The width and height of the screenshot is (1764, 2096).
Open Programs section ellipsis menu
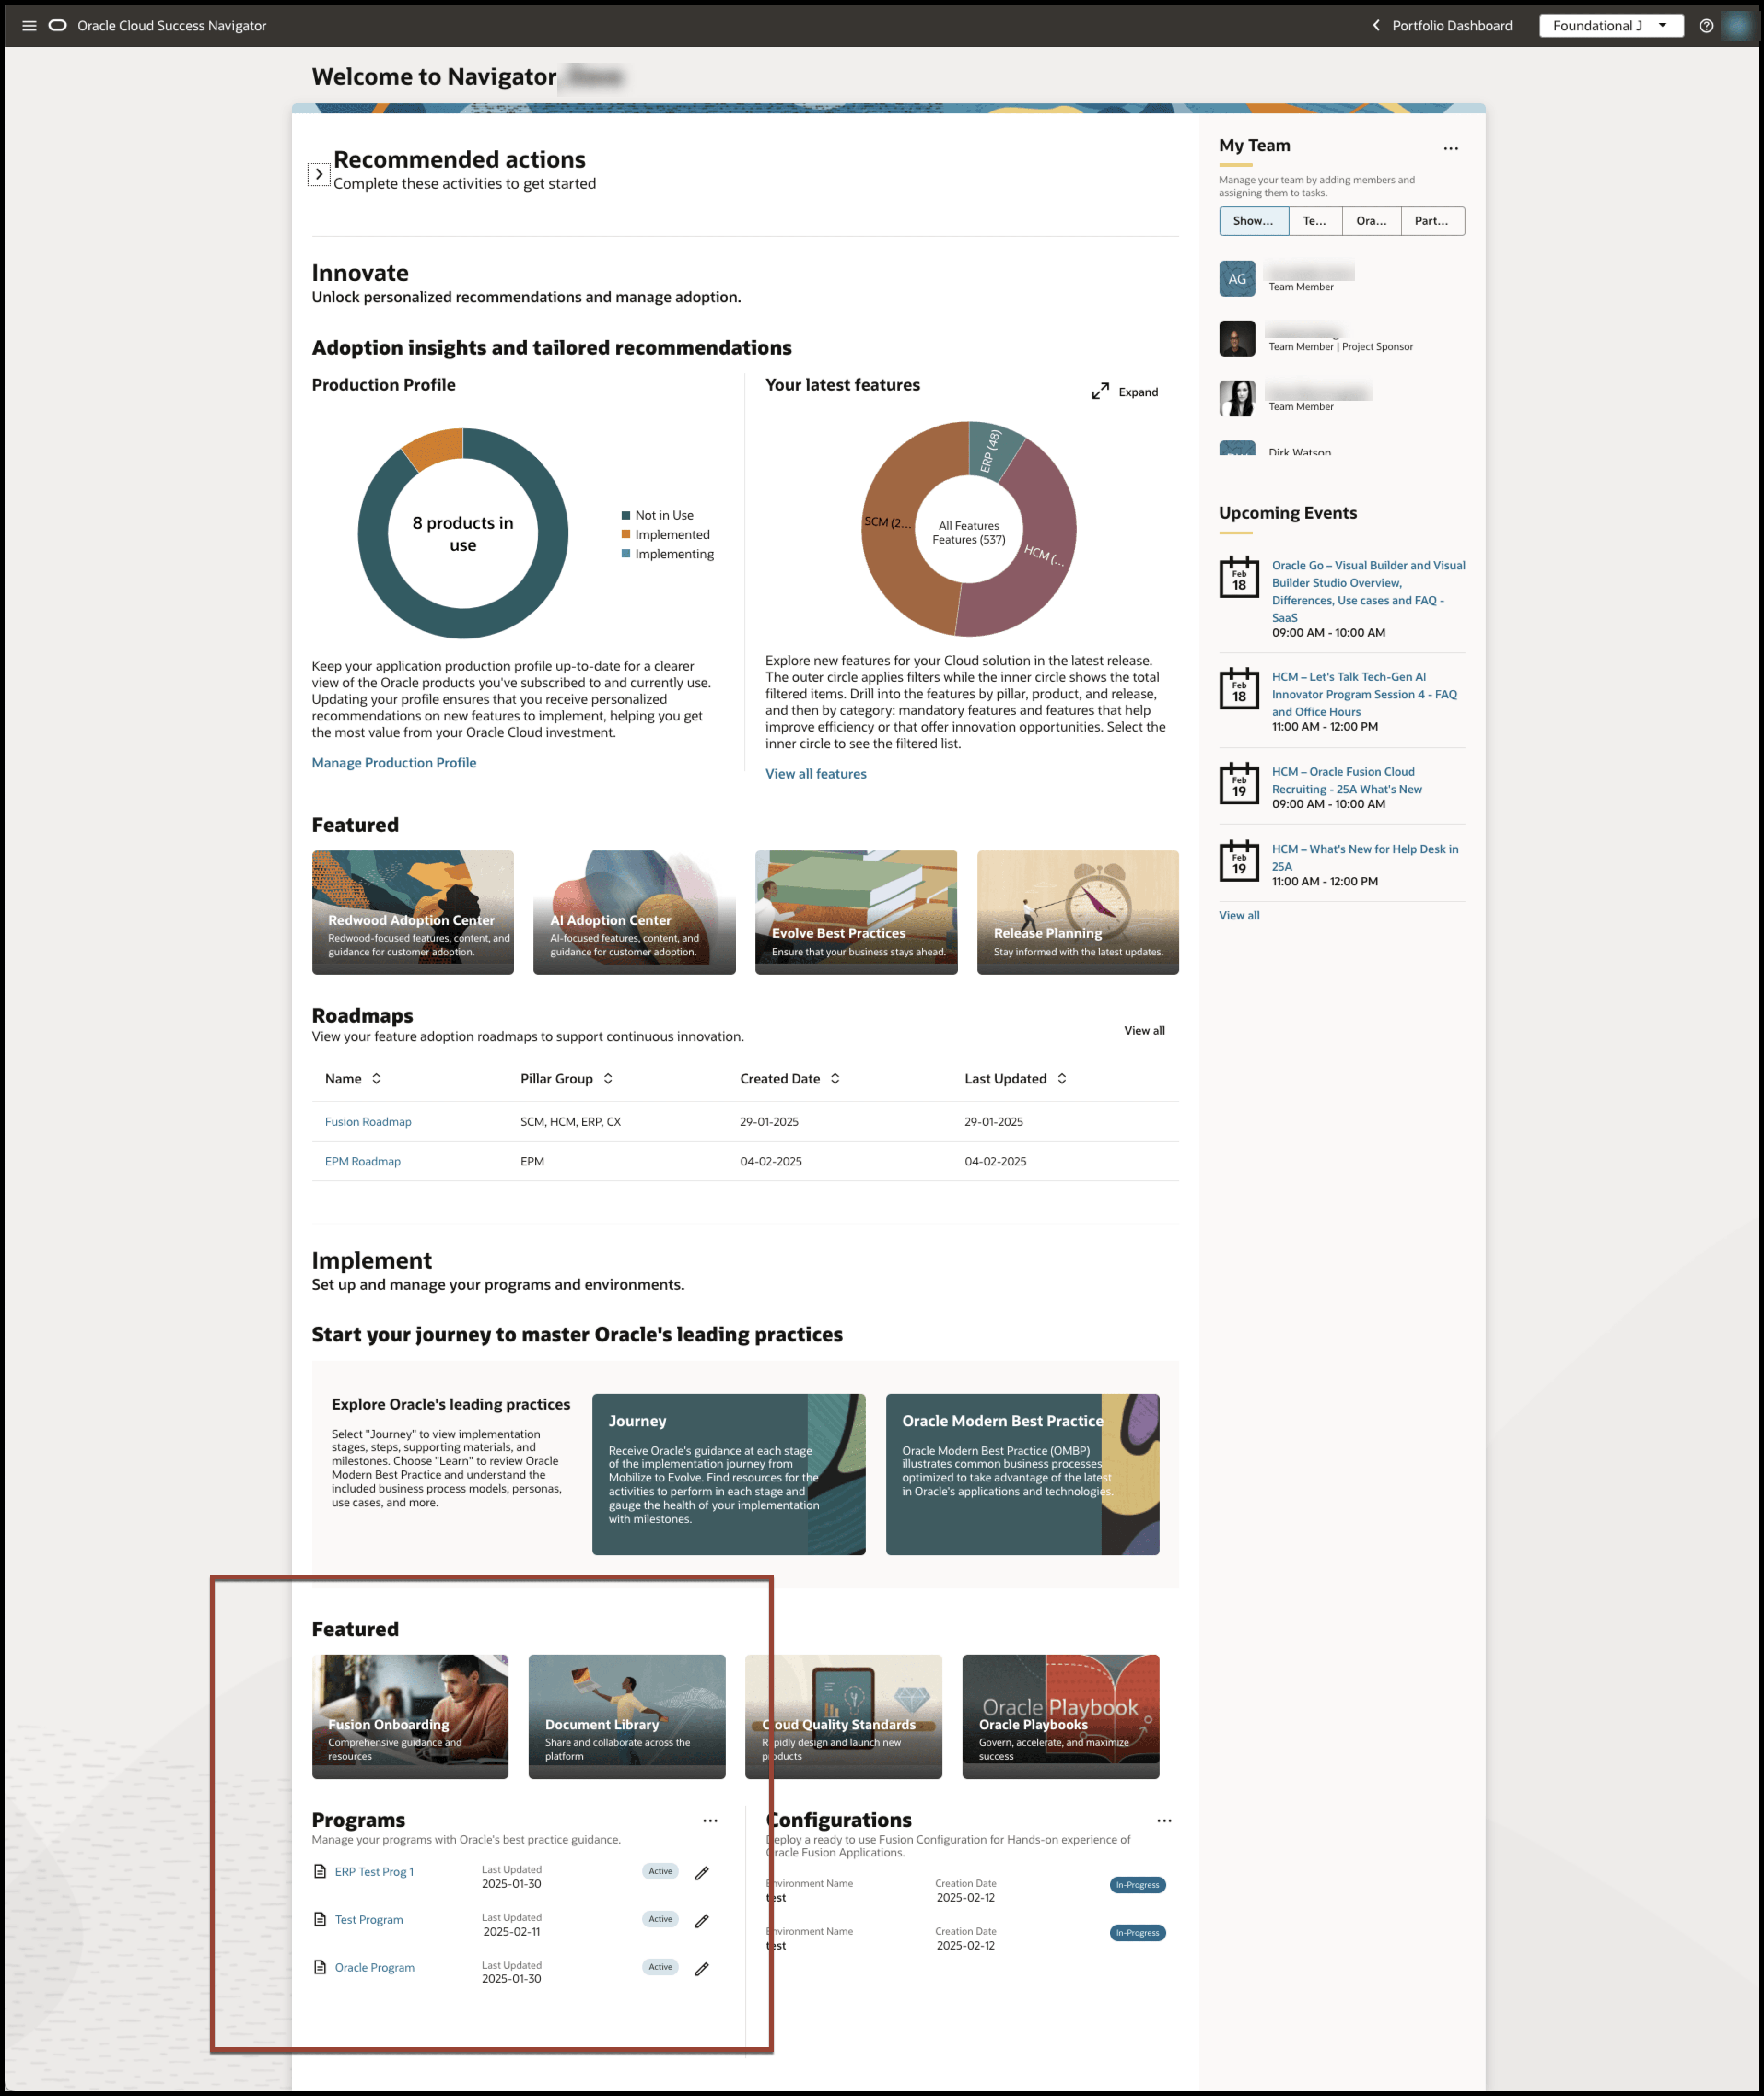pos(710,1821)
